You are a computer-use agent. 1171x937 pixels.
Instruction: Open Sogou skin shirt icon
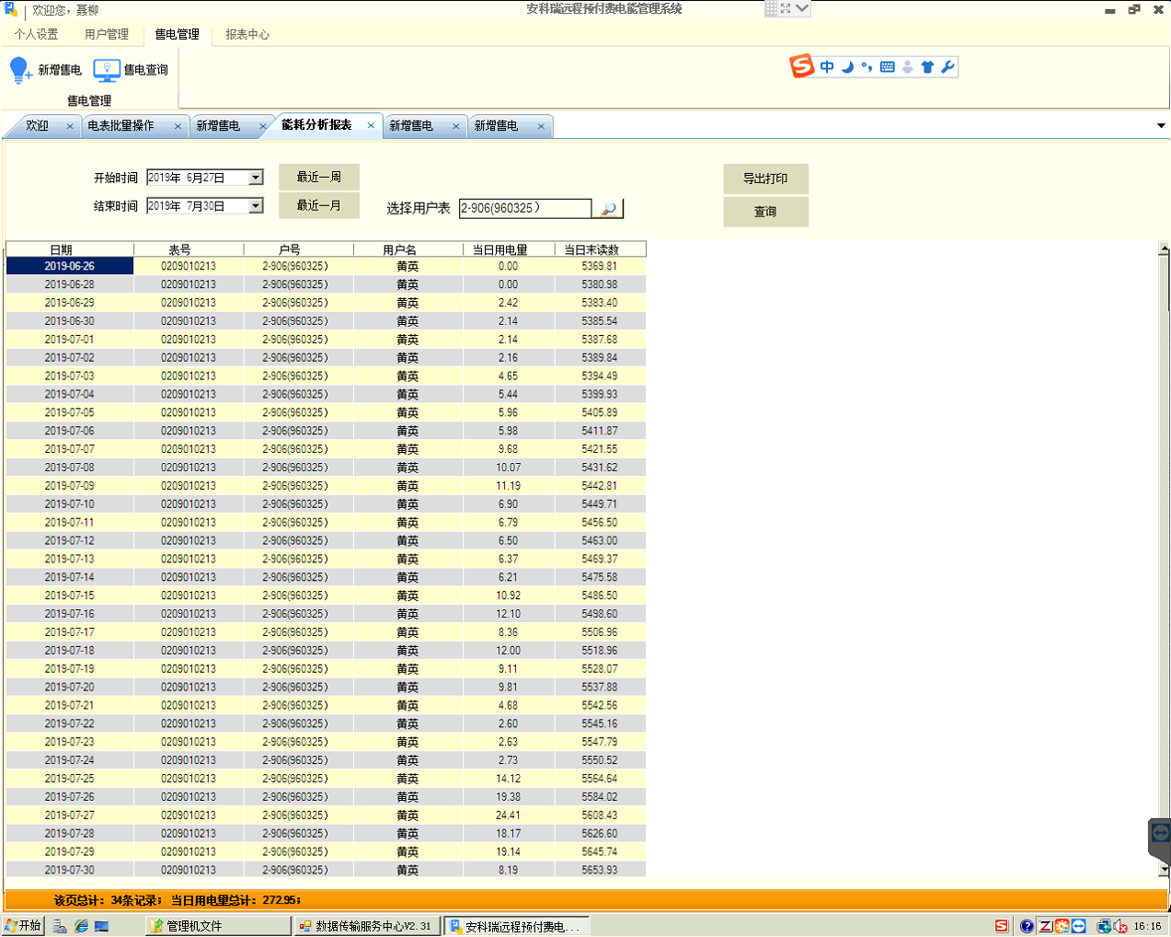[927, 67]
